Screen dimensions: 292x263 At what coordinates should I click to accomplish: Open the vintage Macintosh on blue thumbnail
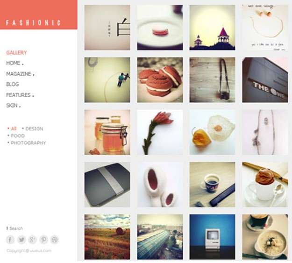coord(212,237)
